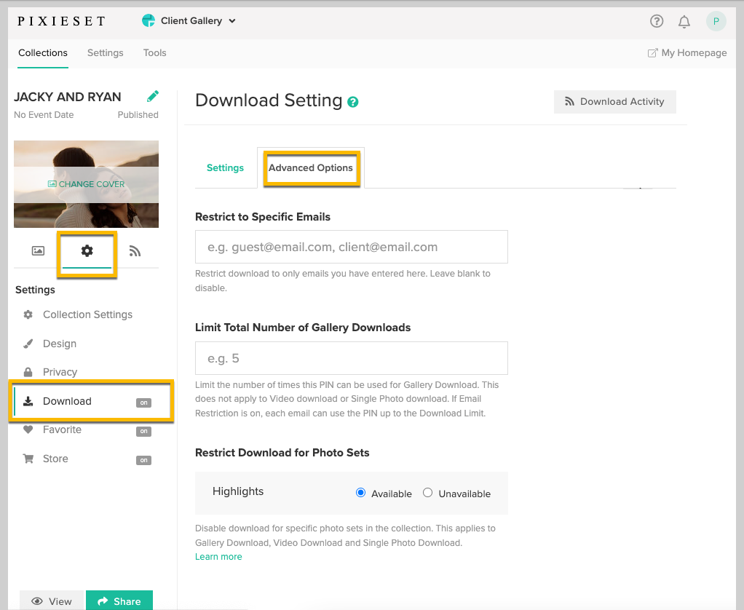Select Unavailable for Highlights downloads

[427, 493]
